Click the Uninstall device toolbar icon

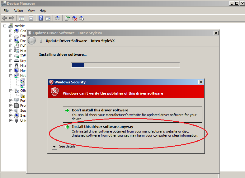(x=74, y=18)
